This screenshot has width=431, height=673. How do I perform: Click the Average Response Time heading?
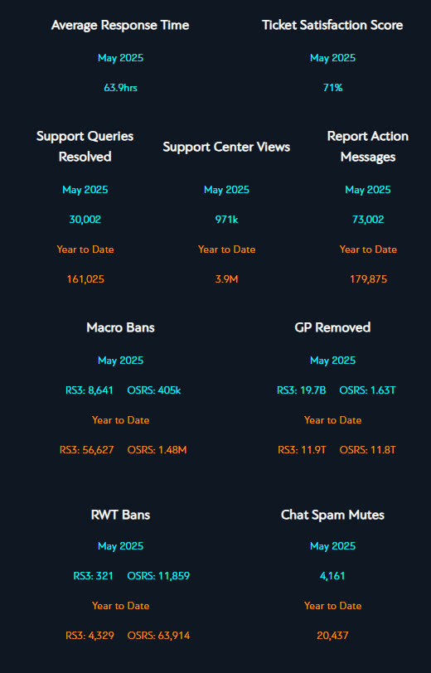click(120, 26)
